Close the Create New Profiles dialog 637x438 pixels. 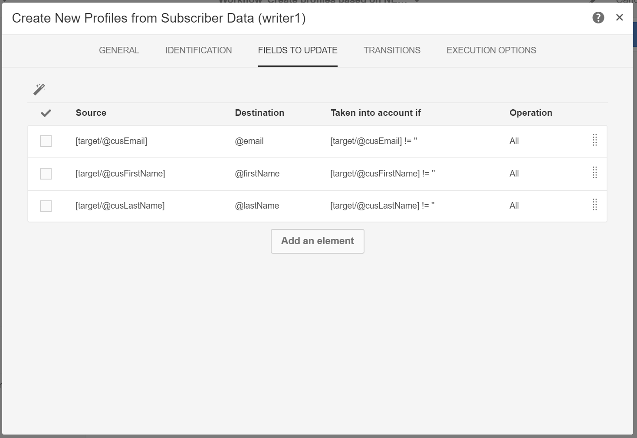(x=619, y=17)
